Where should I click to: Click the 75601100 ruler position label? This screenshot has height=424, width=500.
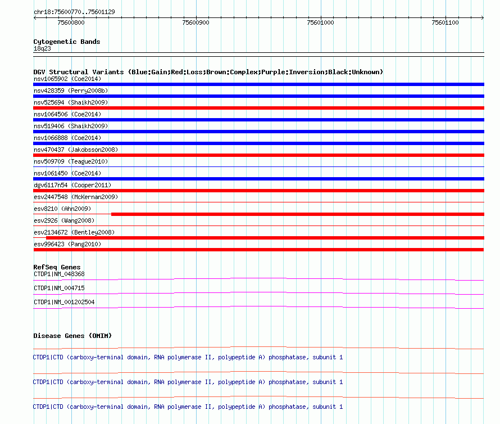445,22
